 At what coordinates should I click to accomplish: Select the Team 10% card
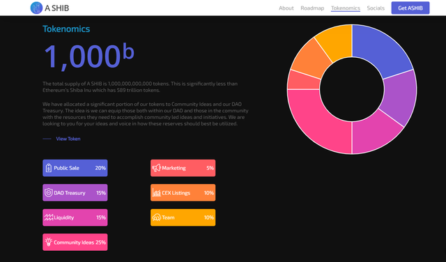pos(183,217)
